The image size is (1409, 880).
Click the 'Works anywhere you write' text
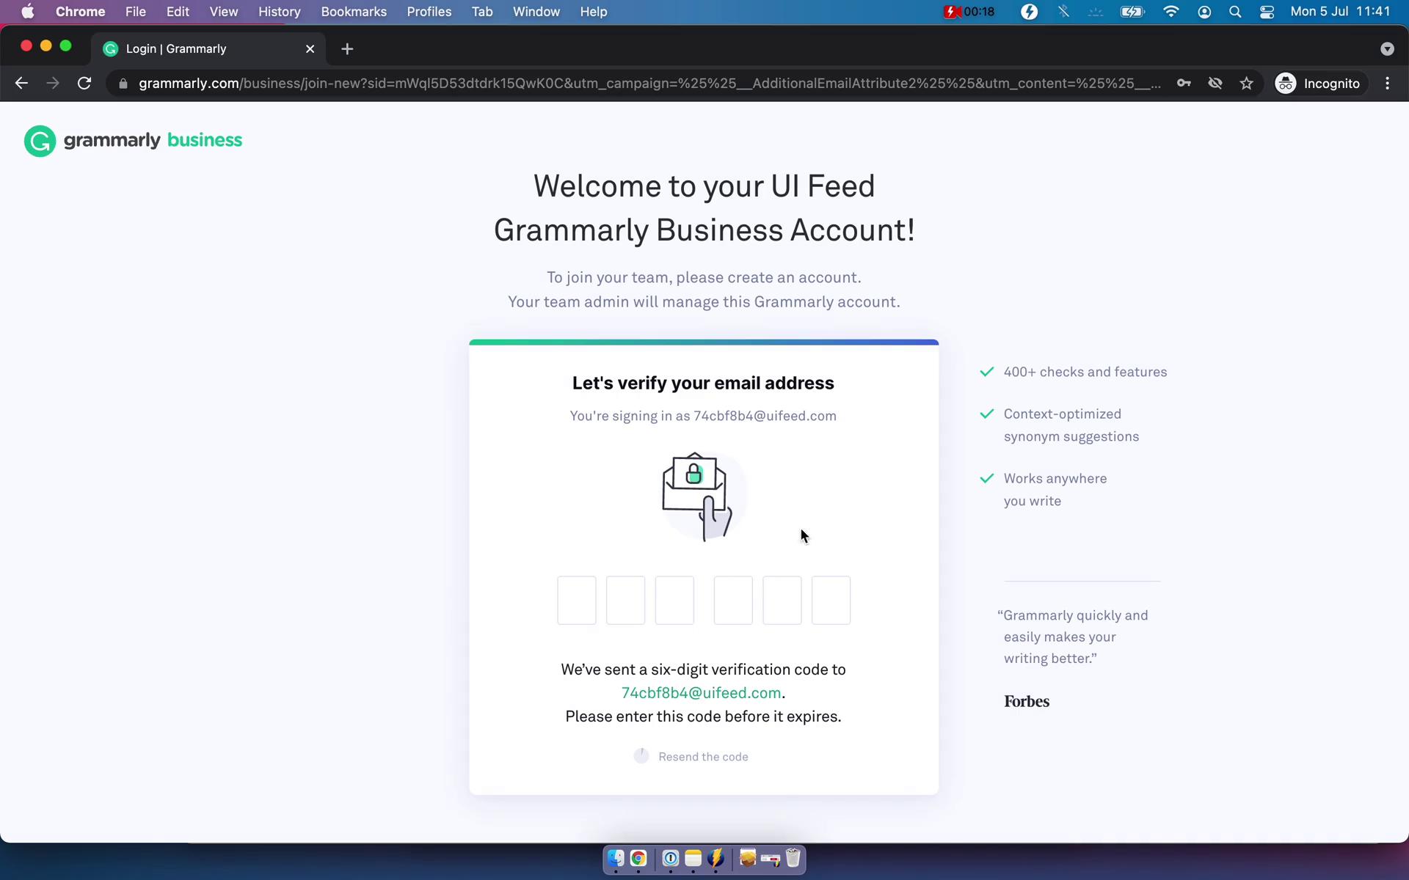[1055, 490]
